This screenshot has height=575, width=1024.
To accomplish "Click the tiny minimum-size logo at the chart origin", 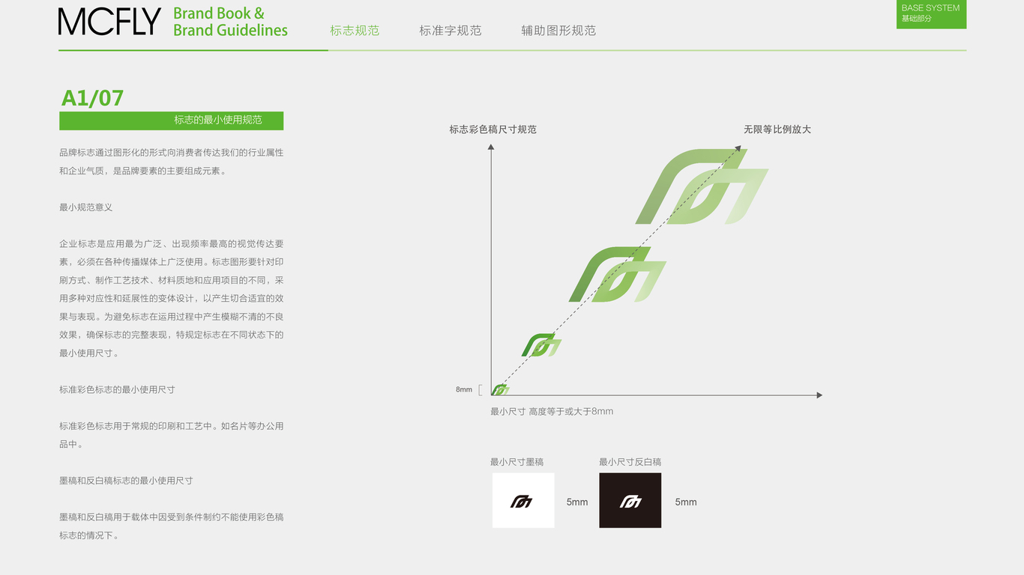I will [501, 389].
